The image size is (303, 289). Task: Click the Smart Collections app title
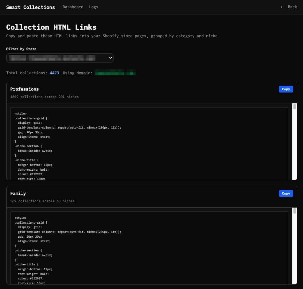pyautogui.click(x=30, y=7)
